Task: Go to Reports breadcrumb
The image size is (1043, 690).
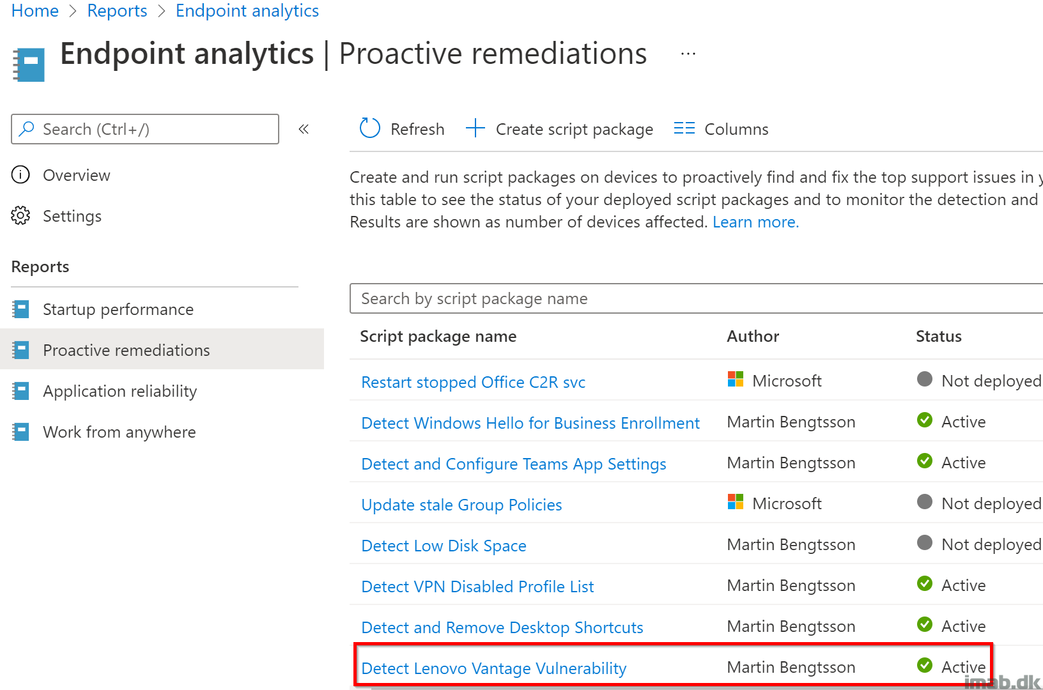Action: pos(117,11)
